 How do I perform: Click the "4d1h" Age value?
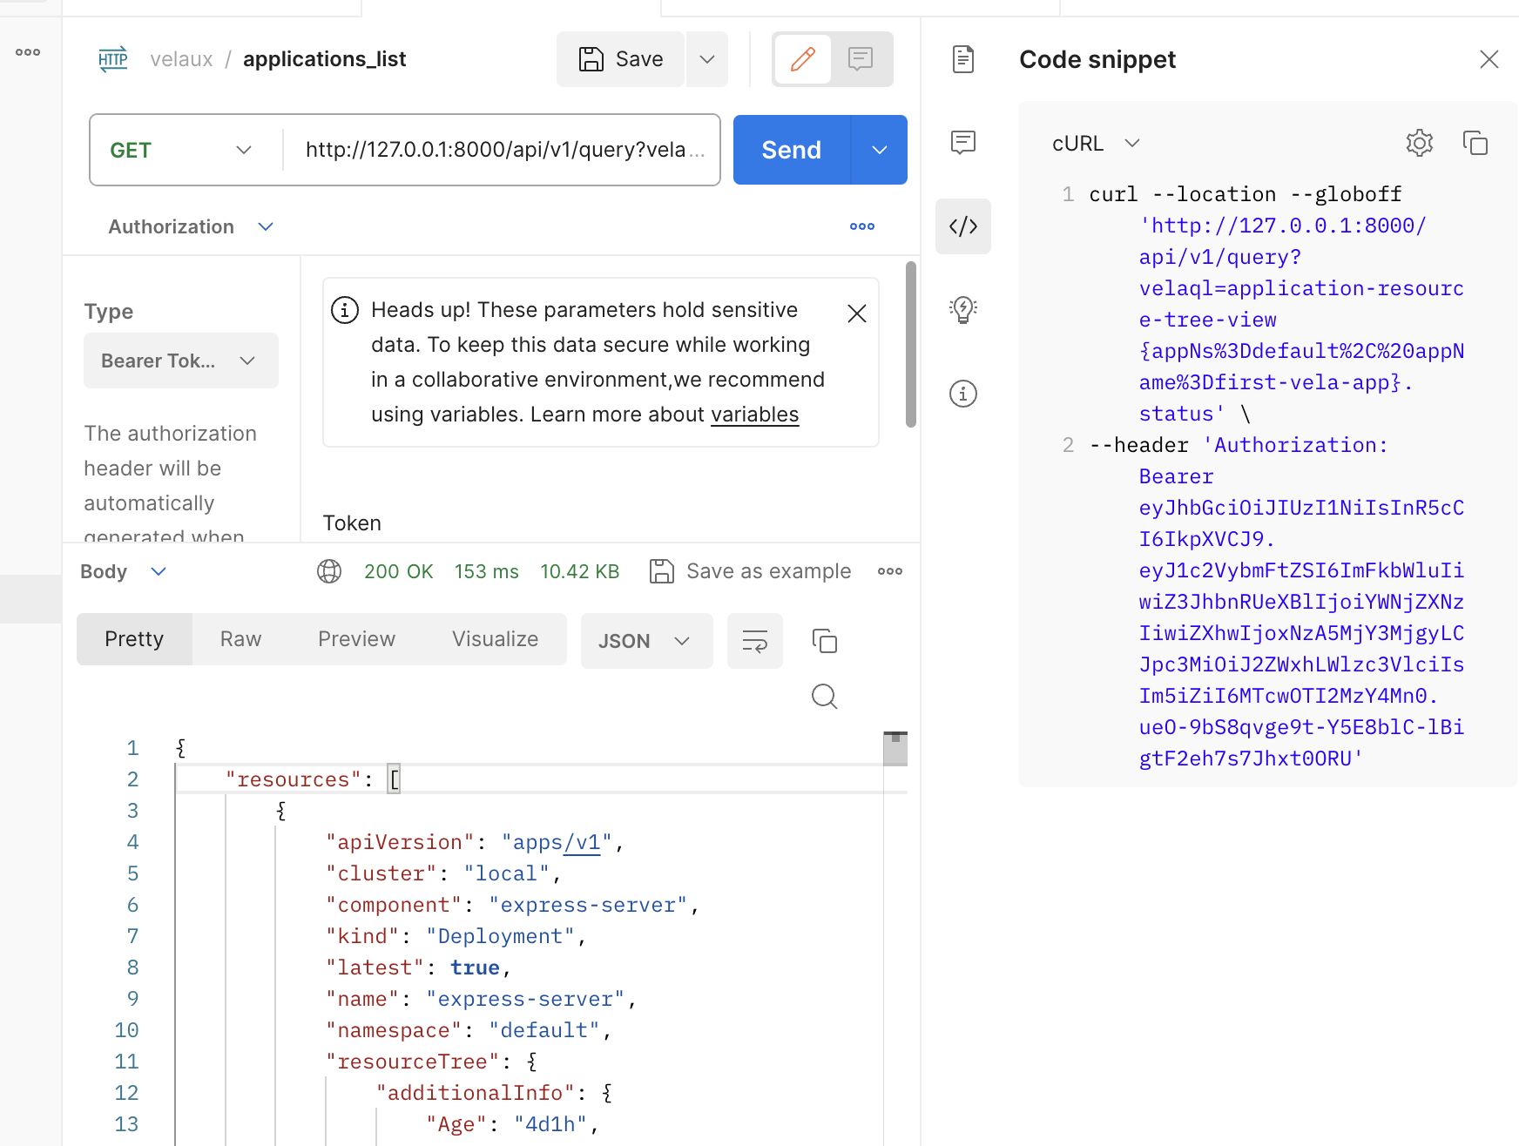tap(550, 1125)
